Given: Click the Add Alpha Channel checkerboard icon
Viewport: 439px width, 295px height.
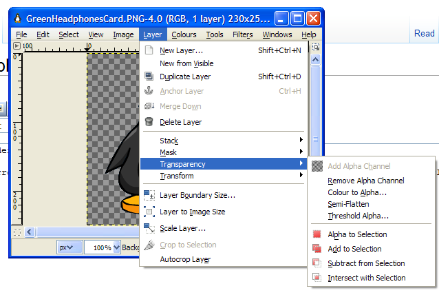Looking at the screenshot, I should click(317, 166).
